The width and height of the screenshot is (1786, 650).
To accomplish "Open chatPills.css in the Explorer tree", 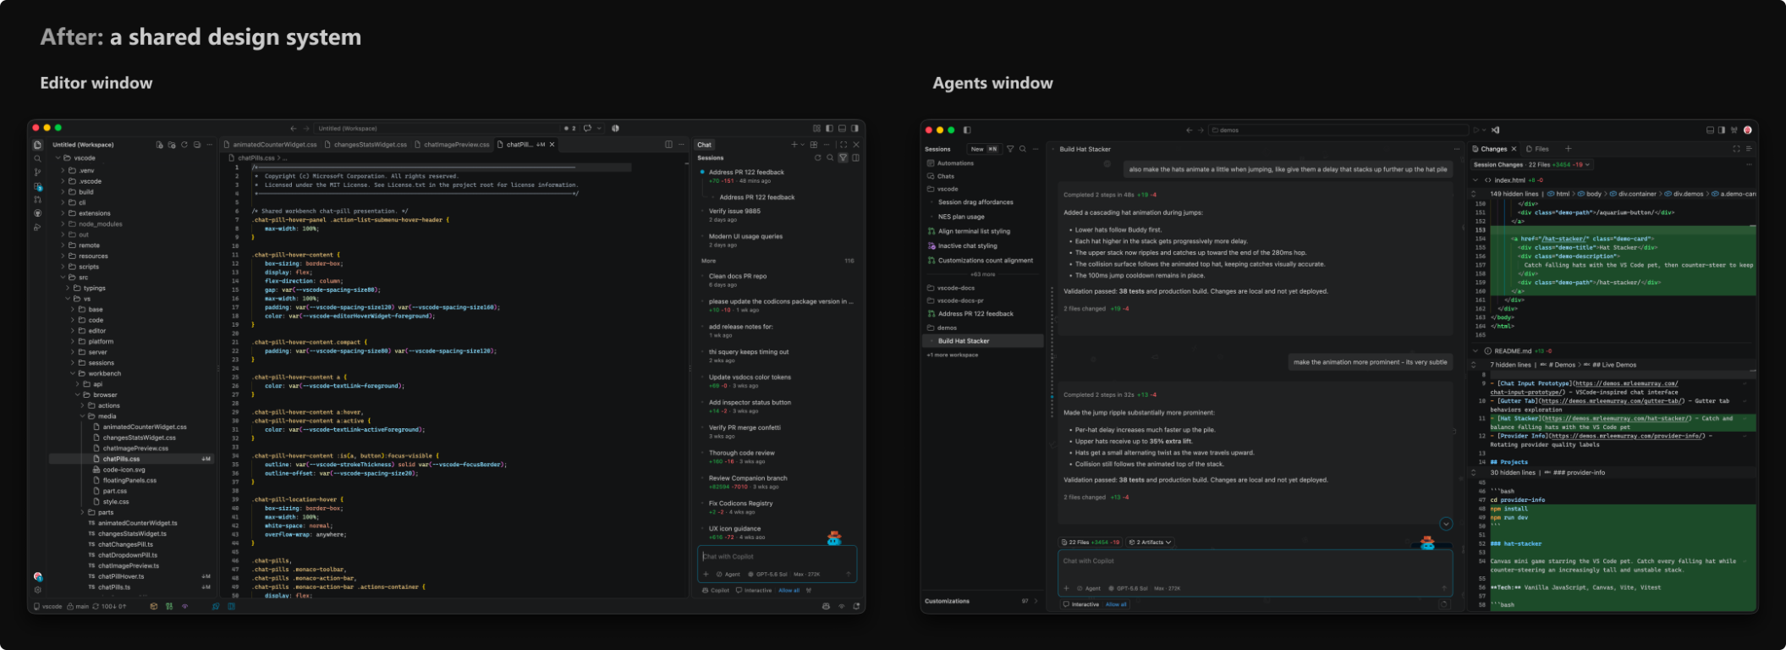I will (x=131, y=459).
